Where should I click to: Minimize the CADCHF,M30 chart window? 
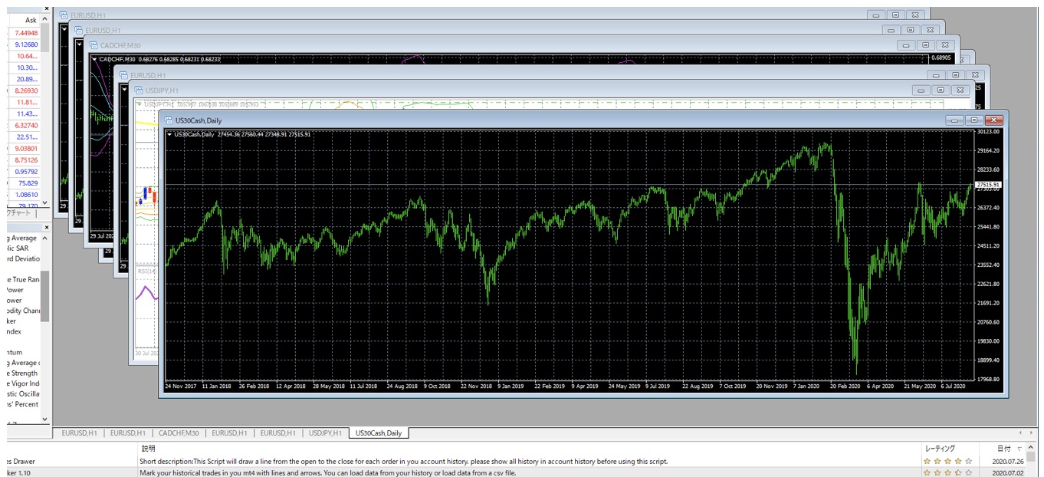[x=906, y=45]
